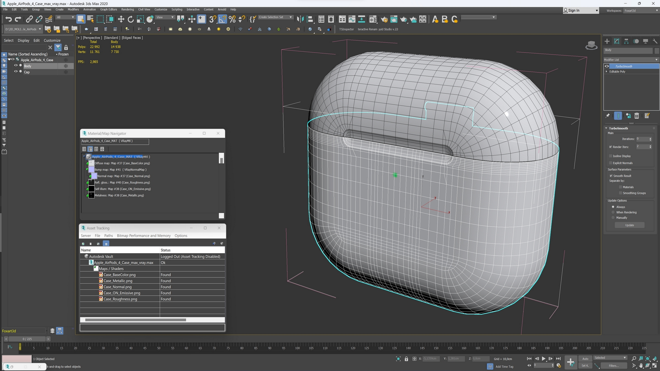Screen dimensions: 660x371
Task: Click the Play Animation button
Action: (x=544, y=359)
